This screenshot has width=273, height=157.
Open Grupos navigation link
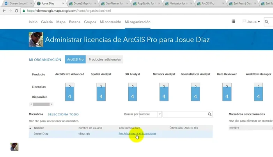[90, 22]
